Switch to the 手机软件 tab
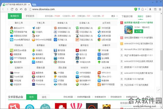 30,16
